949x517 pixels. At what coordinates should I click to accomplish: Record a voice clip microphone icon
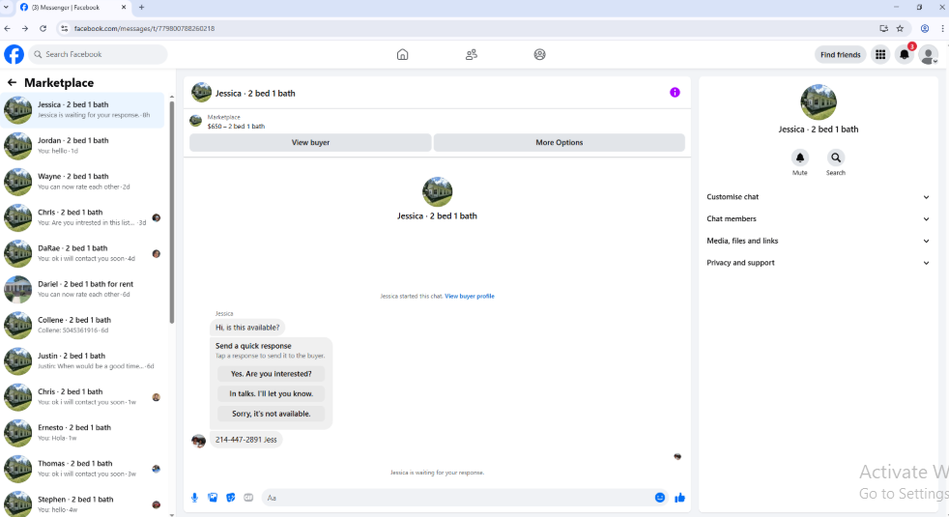tap(195, 498)
